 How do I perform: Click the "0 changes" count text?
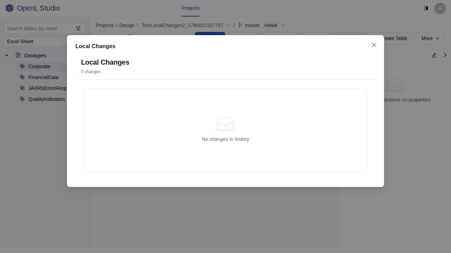91,72
